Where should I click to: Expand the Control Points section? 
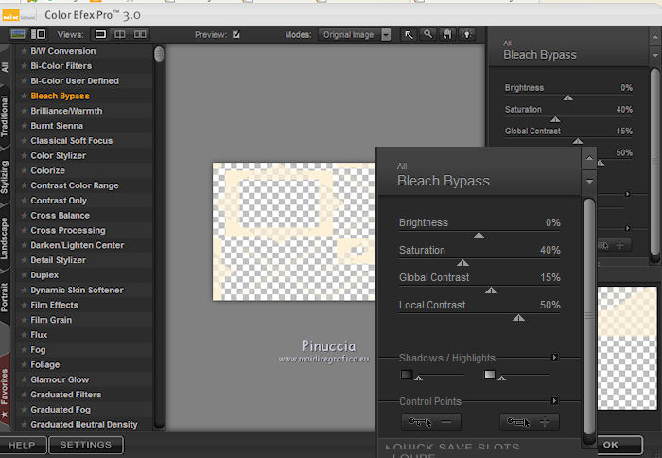point(555,401)
